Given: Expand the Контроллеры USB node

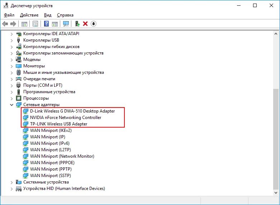Looking at the screenshot, I should [x=12, y=40].
